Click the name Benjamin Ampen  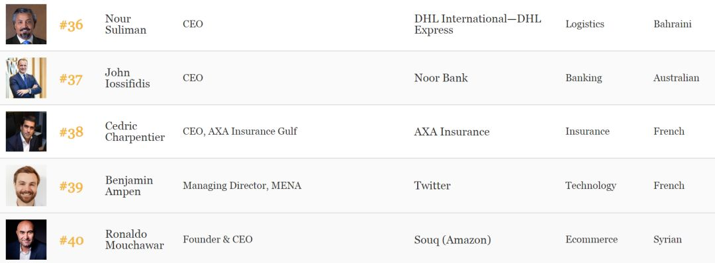[x=129, y=186]
